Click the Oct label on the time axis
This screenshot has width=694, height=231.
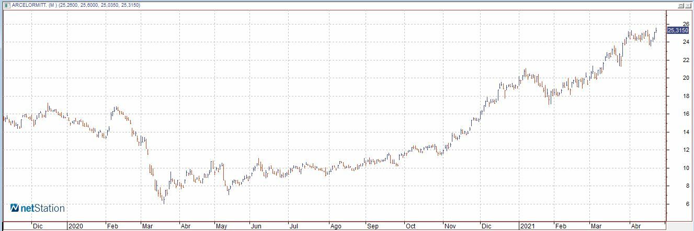(x=411, y=227)
